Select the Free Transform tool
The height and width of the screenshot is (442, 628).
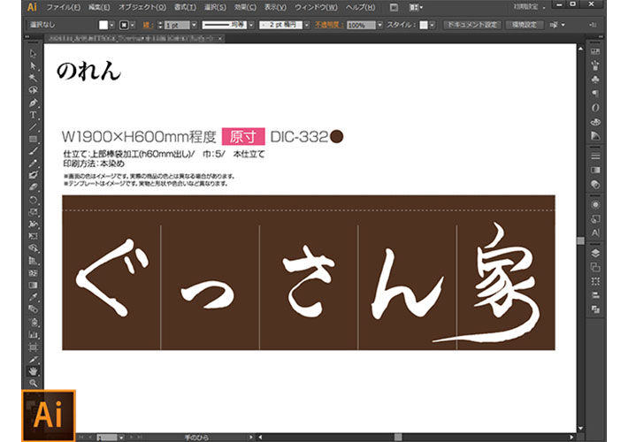pos(33,236)
